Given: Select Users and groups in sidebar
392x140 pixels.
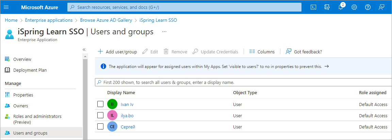Looking at the screenshot, I should (x=30, y=133).
